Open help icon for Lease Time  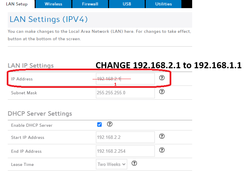click(134, 163)
